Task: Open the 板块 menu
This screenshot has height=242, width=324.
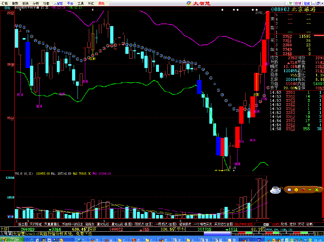Action: click(26, 3)
